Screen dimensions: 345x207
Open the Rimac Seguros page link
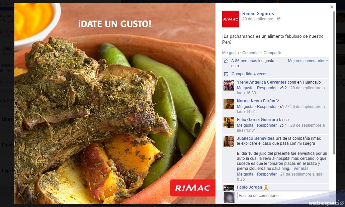coord(258,13)
